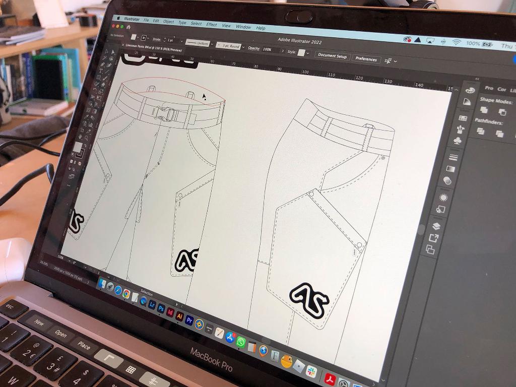Open the 3 pt. Round brush dropdown

tap(243, 47)
